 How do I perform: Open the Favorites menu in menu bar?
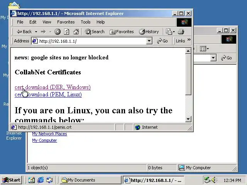tap(66, 22)
